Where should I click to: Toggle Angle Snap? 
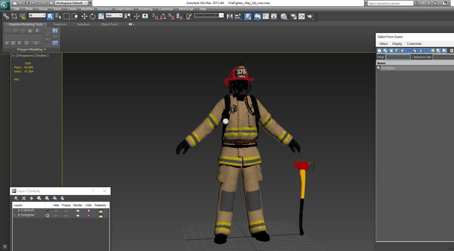point(163,16)
